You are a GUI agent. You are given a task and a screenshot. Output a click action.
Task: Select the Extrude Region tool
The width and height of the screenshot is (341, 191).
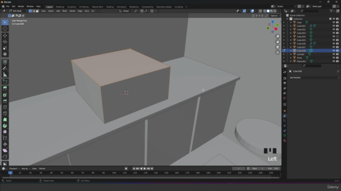(x=5, y=89)
